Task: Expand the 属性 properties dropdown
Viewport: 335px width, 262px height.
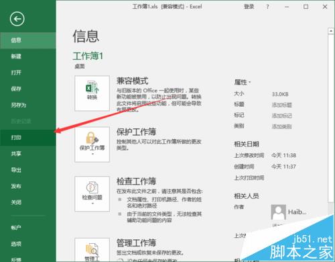Action: 243,83
